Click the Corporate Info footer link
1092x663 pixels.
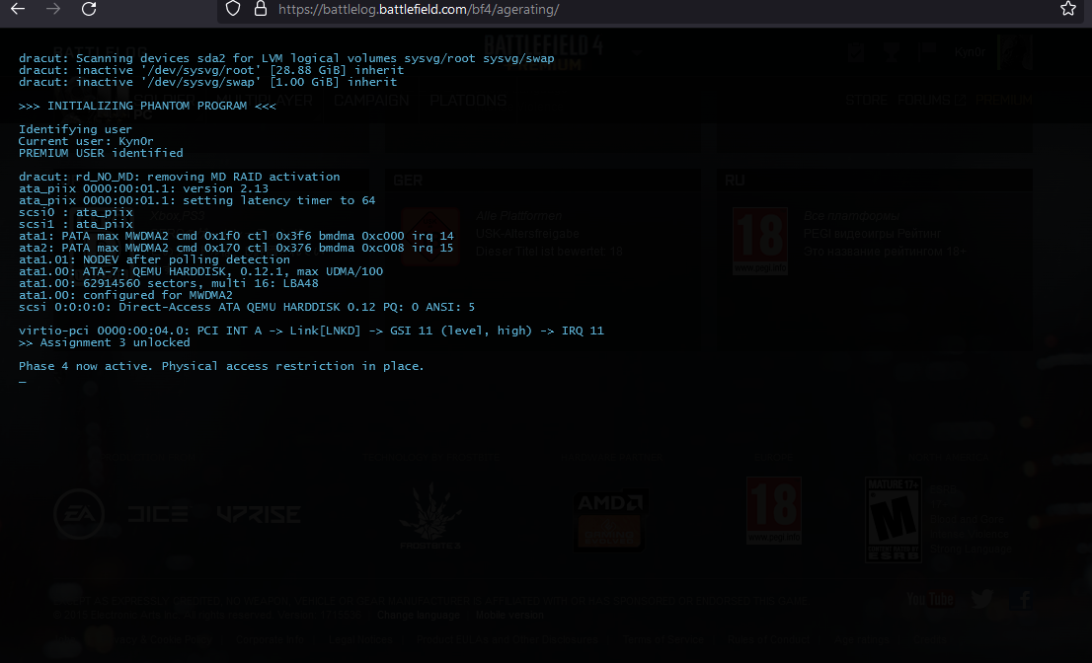click(x=271, y=639)
